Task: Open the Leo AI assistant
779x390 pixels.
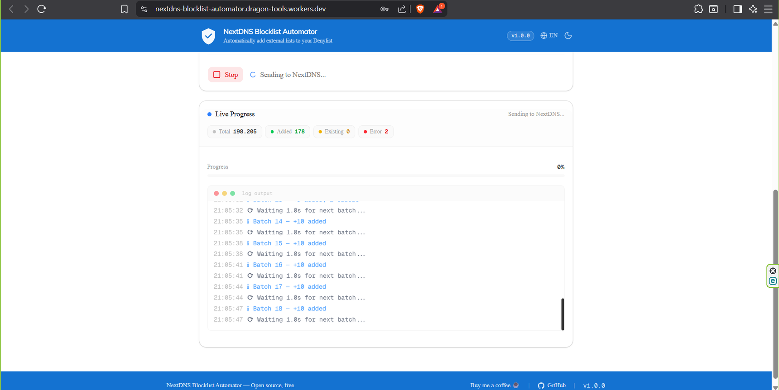Action: coord(753,9)
